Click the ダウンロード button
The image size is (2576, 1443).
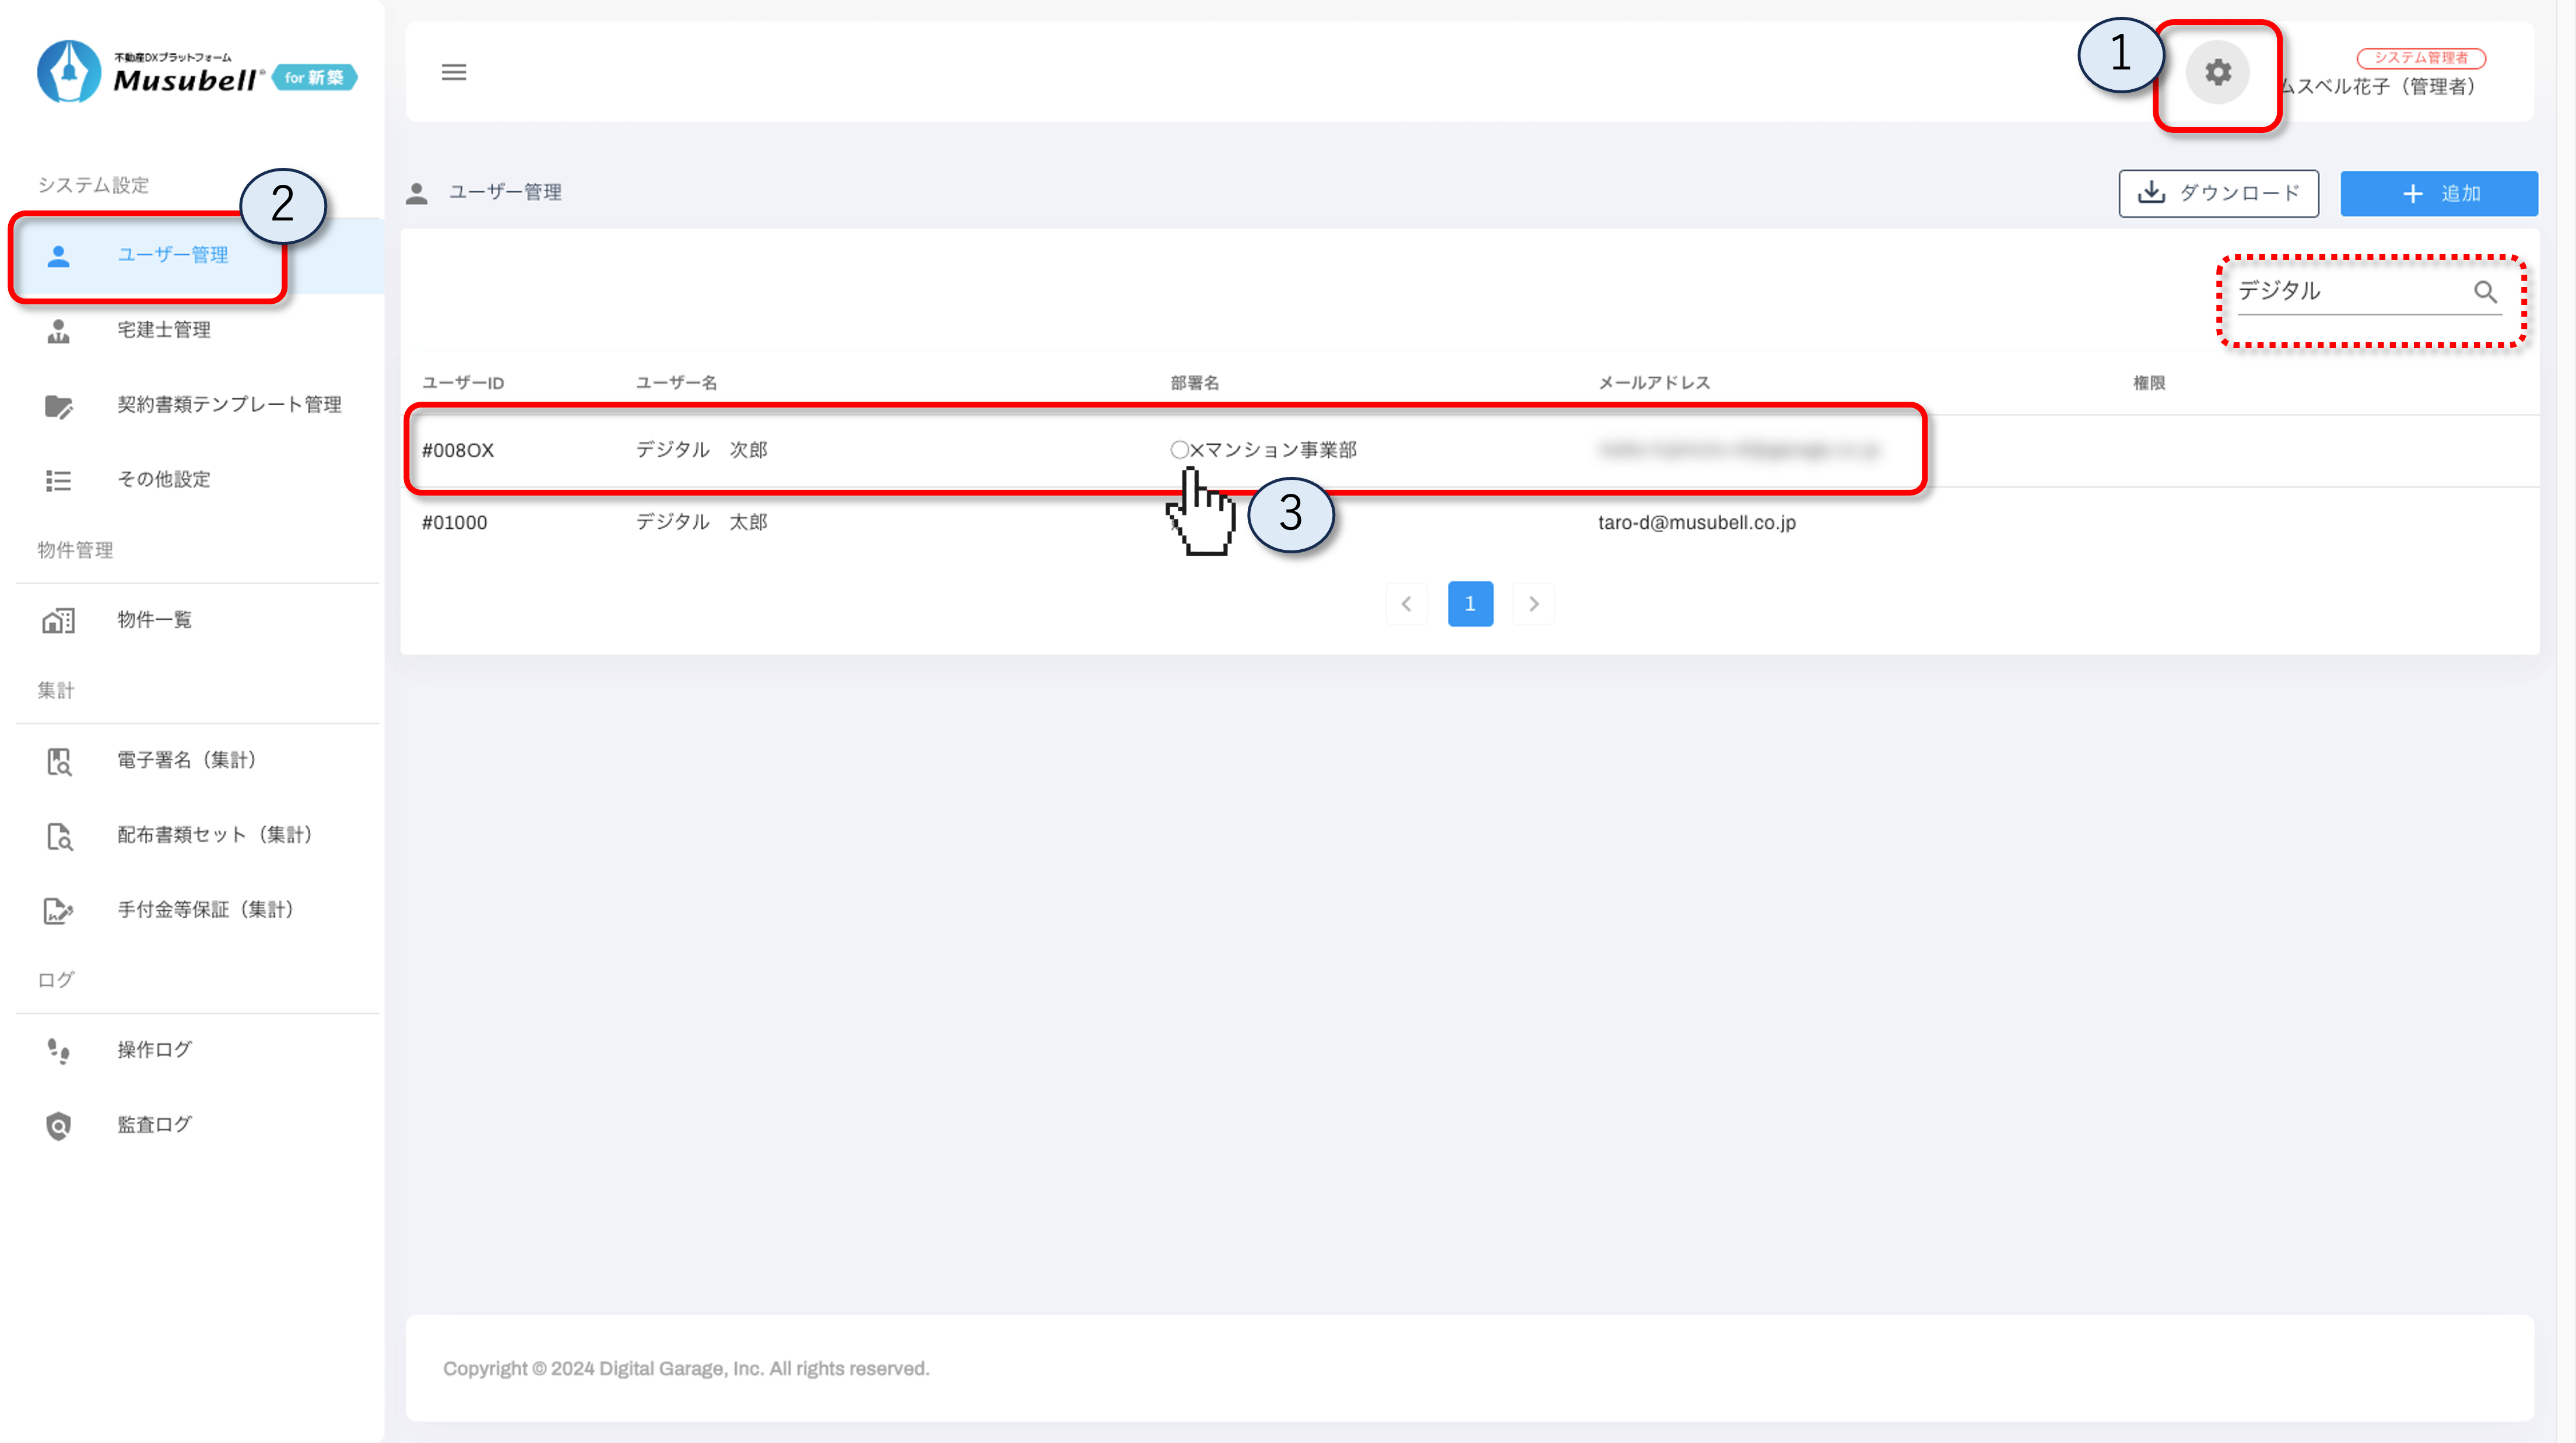(x=2218, y=194)
